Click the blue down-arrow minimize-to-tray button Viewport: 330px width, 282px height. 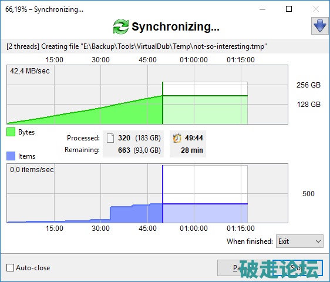319,26
